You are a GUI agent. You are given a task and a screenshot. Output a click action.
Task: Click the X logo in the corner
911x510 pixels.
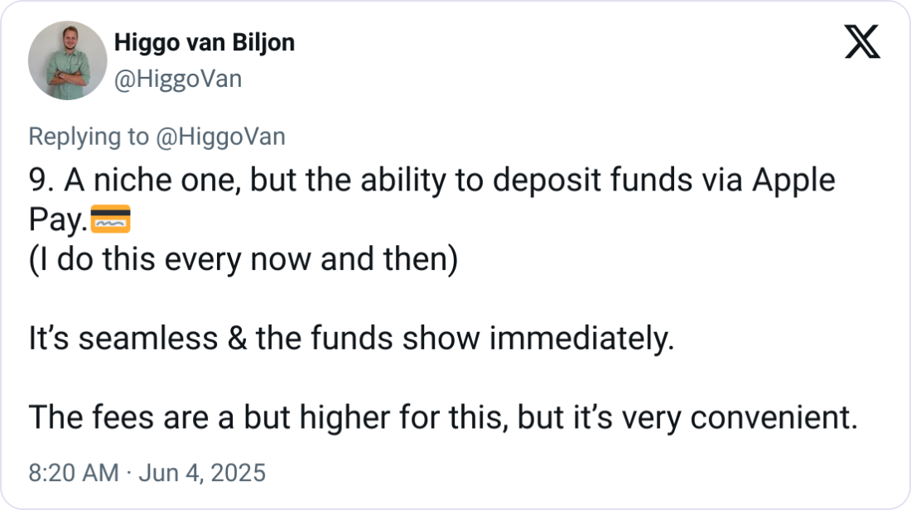[x=862, y=42]
